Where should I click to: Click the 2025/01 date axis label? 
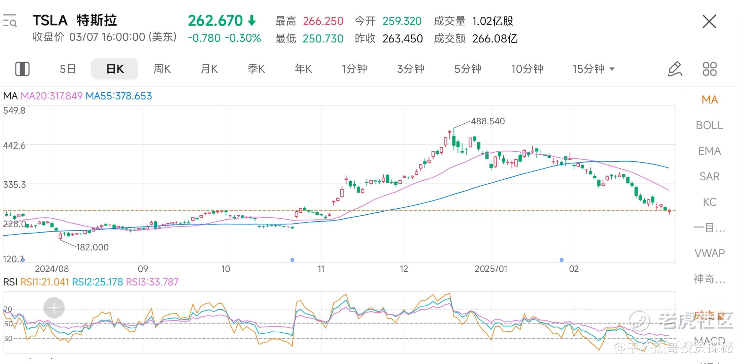[491, 269]
